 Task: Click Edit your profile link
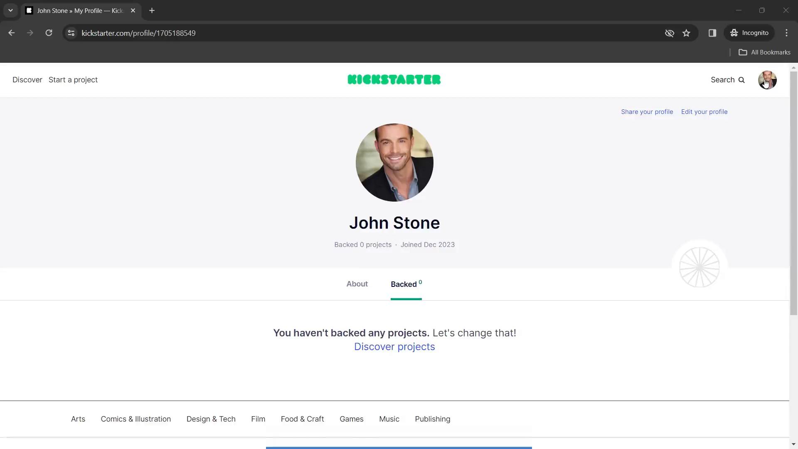pyautogui.click(x=704, y=112)
